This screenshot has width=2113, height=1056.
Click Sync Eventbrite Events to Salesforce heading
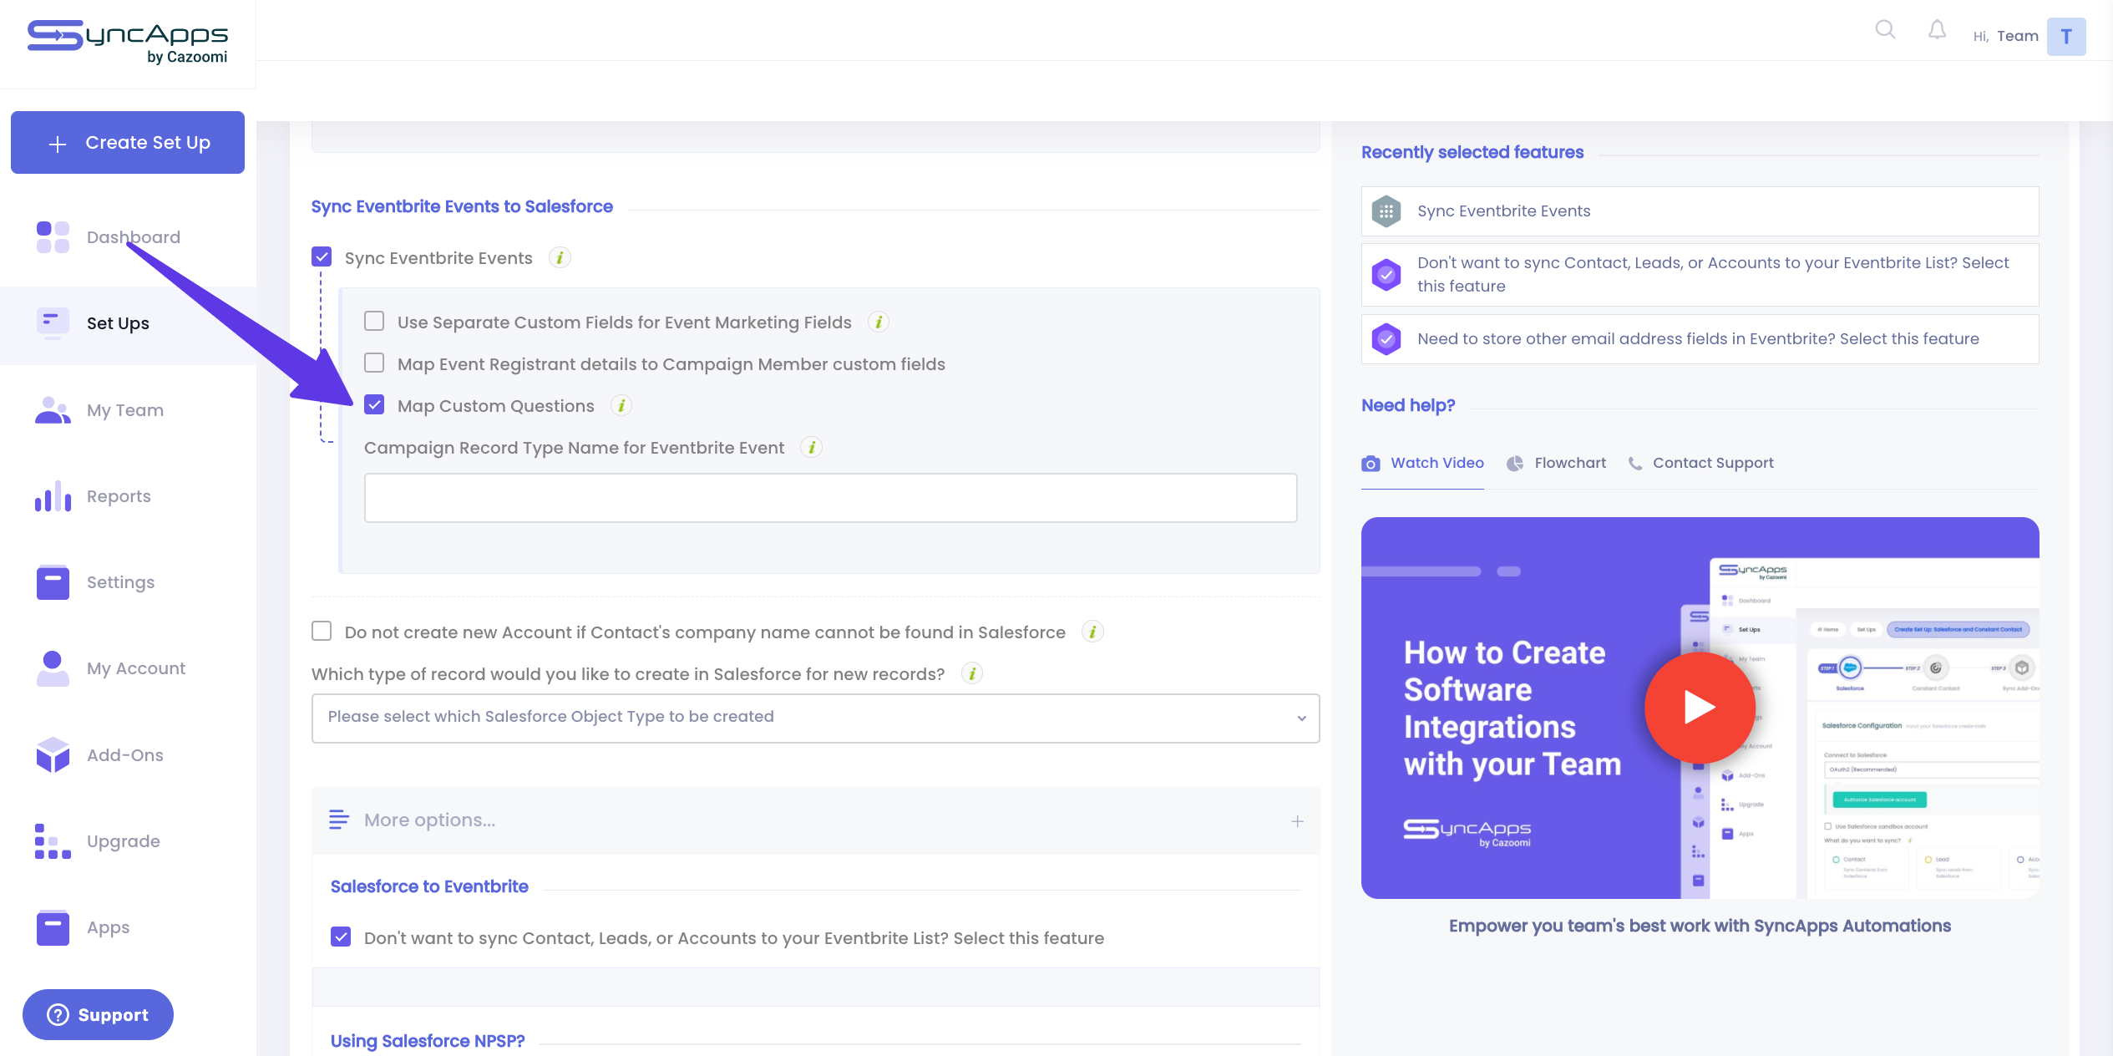[x=462, y=206]
